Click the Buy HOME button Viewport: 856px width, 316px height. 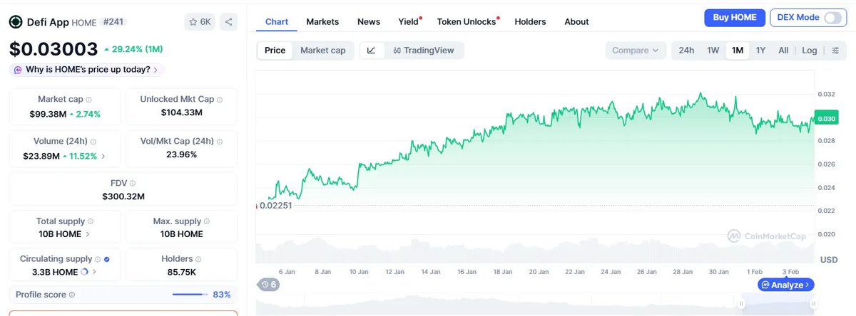(735, 18)
